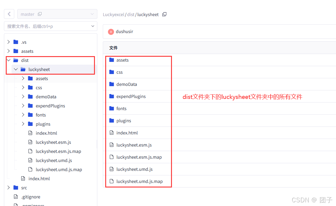This screenshot has width=336, height=206.
Task: Collapse the dist folder chevron
Action: click(8, 60)
